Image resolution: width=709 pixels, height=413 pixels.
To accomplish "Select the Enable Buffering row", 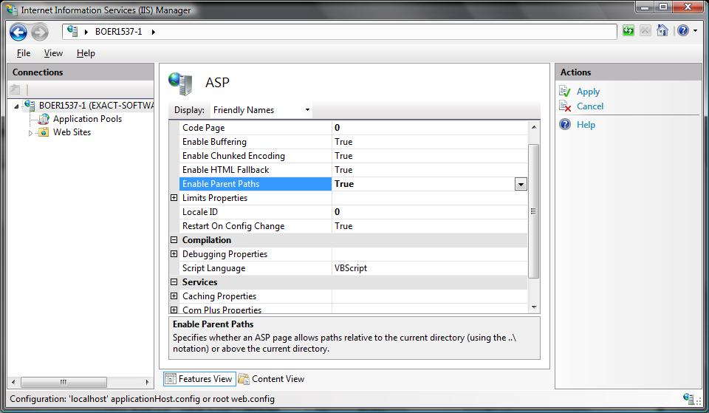I will [x=256, y=142].
